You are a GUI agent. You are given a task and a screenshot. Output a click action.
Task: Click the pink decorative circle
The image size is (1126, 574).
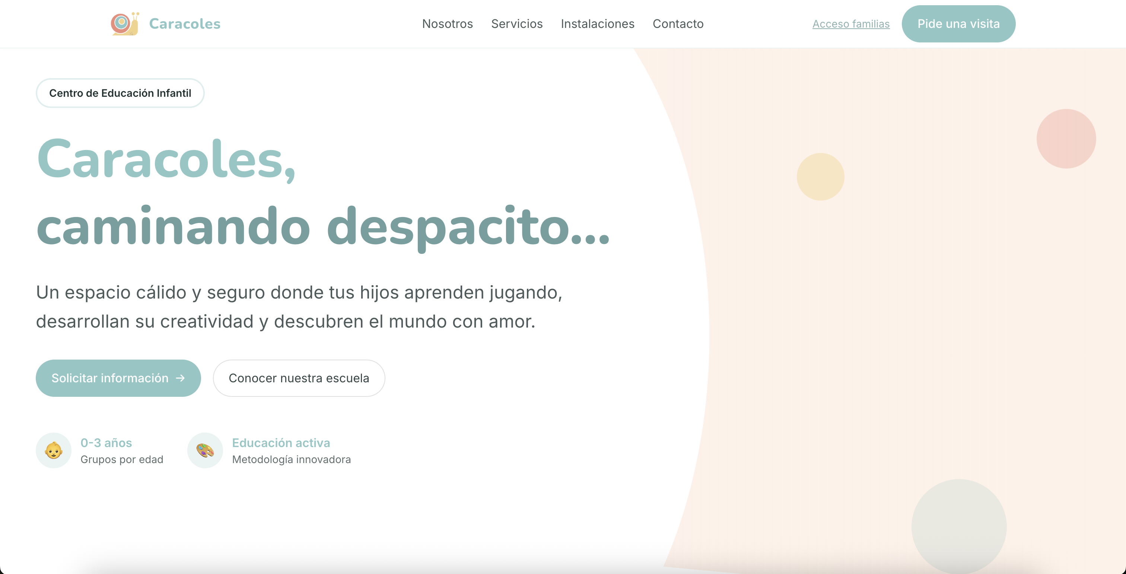pyautogui.click(x=1066, y=138)
